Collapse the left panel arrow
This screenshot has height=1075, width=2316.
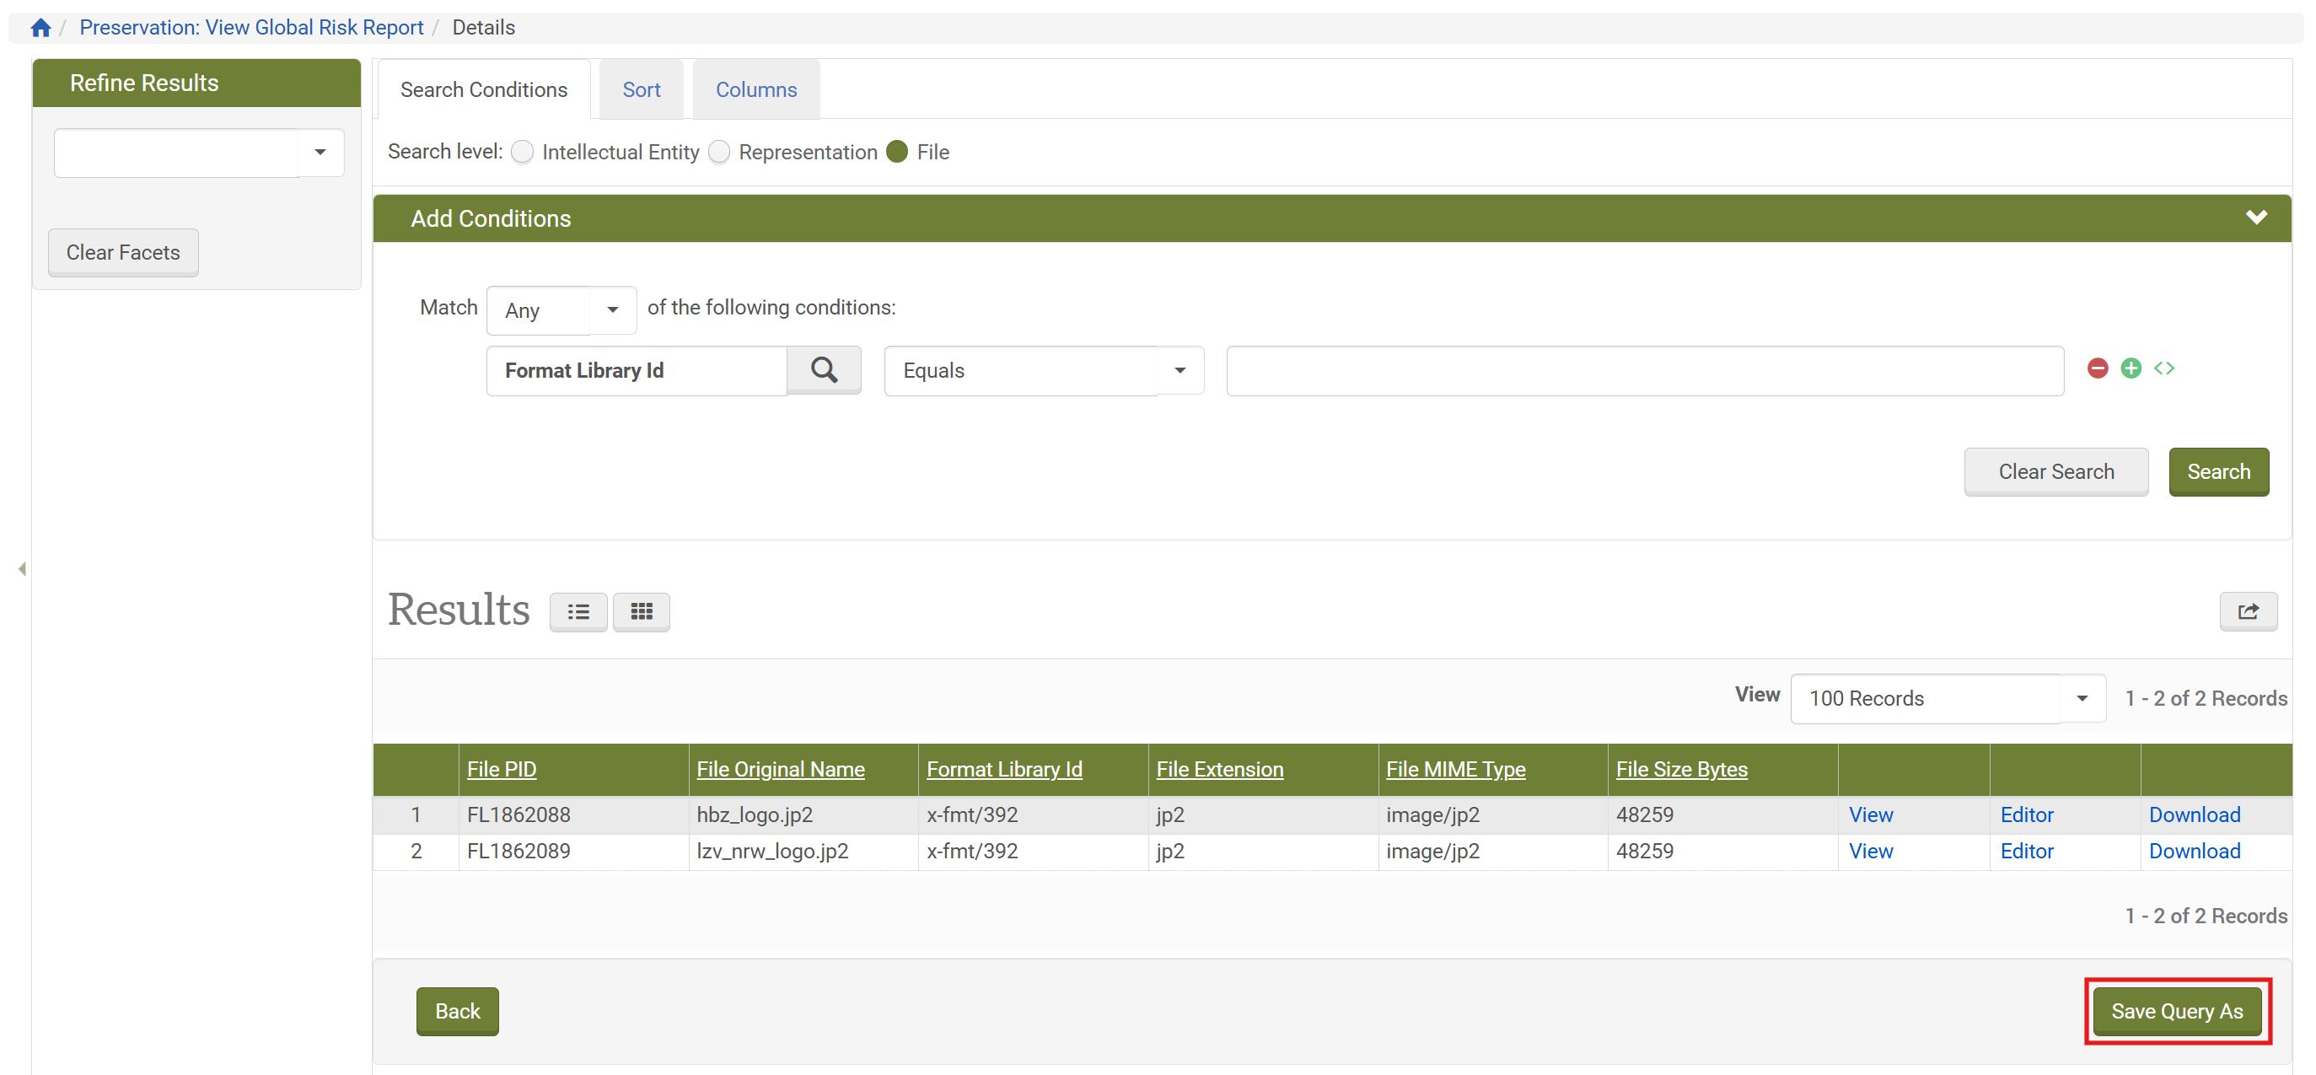tap(22, 569)
